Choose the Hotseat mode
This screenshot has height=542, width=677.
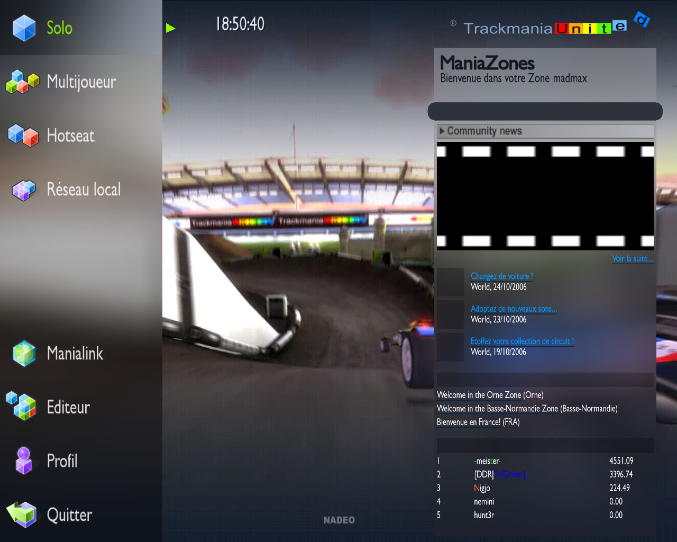click(71, 135)
